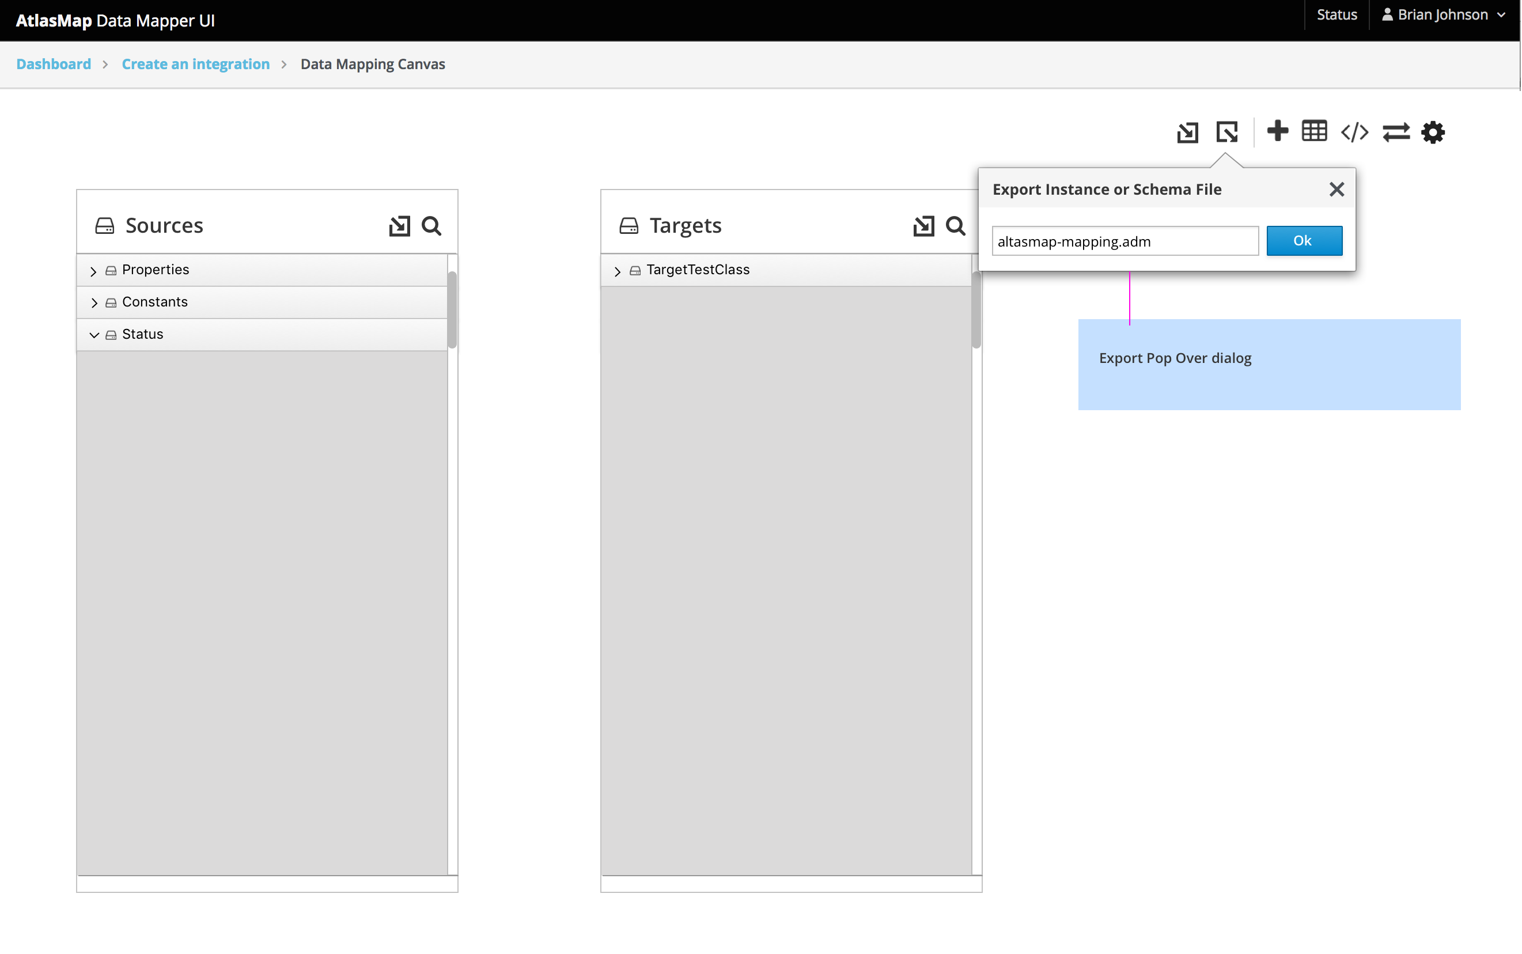The image size is (1522, 954).
Task: Expand the Properties tree in Sources
Action: [x=94, y=270]
